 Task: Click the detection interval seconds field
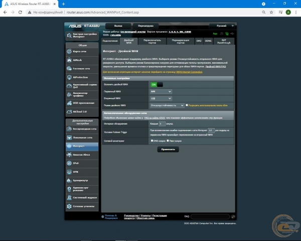[162, 124]
